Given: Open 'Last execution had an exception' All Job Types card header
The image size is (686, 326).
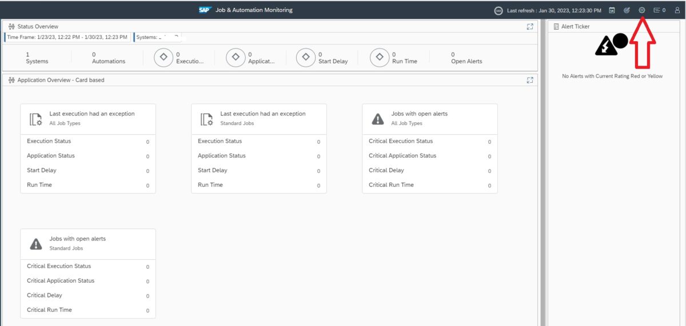Looking at the screenshot, I should tap(88, 119).
